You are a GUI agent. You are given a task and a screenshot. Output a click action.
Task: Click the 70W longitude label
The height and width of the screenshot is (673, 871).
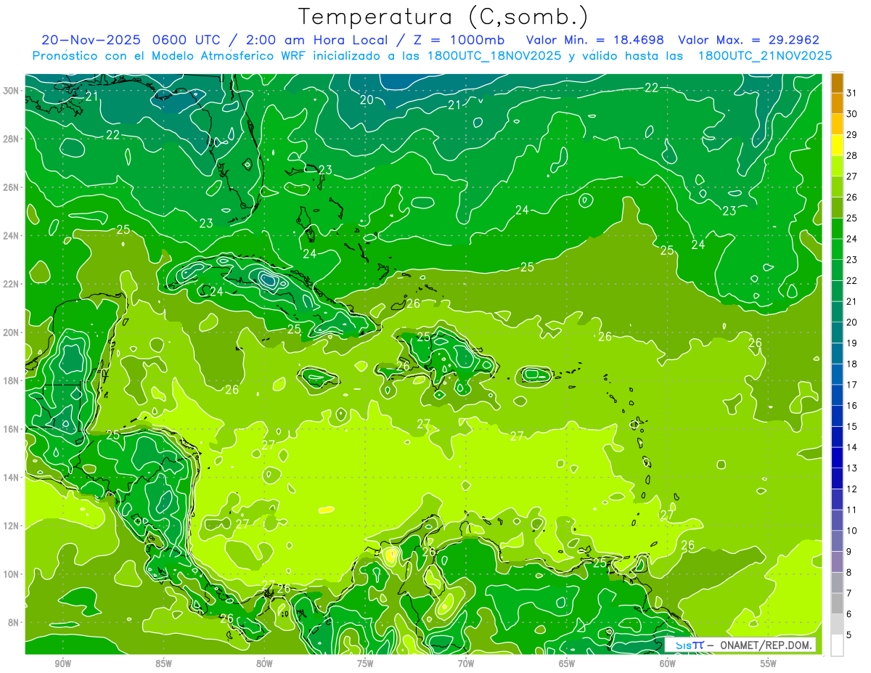pyautogui.click(x=466, y=664)
